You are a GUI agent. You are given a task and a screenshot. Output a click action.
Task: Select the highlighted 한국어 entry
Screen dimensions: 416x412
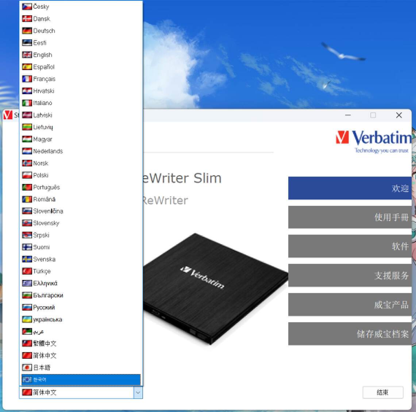[x=81, y=380]
